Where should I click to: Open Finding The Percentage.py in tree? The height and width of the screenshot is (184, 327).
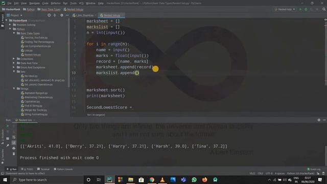39,42
